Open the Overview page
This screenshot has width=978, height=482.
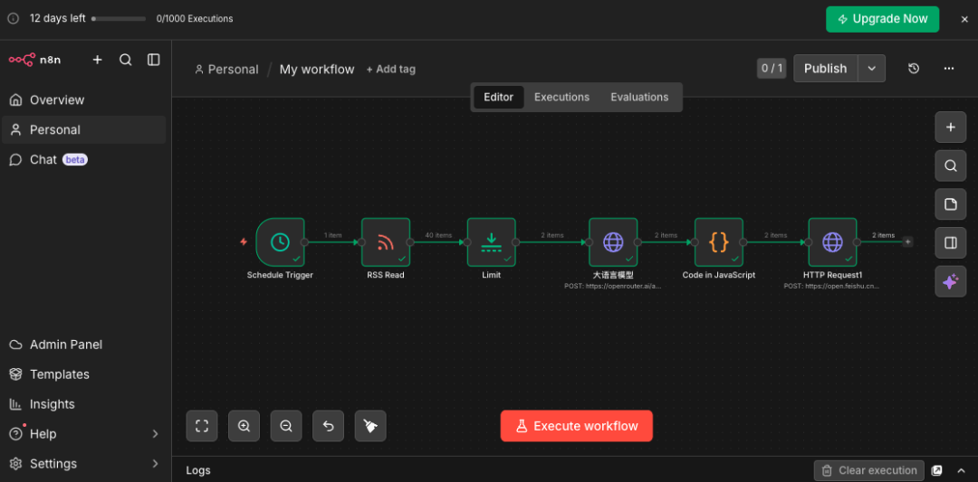tap(83, 99)
